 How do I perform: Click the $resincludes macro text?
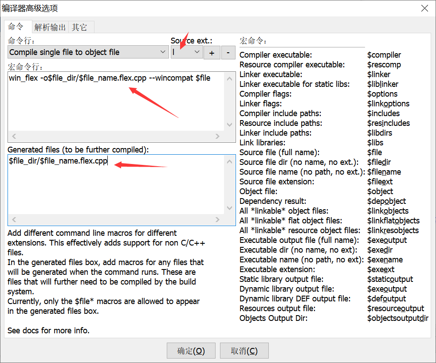click(x=389, y=123)
